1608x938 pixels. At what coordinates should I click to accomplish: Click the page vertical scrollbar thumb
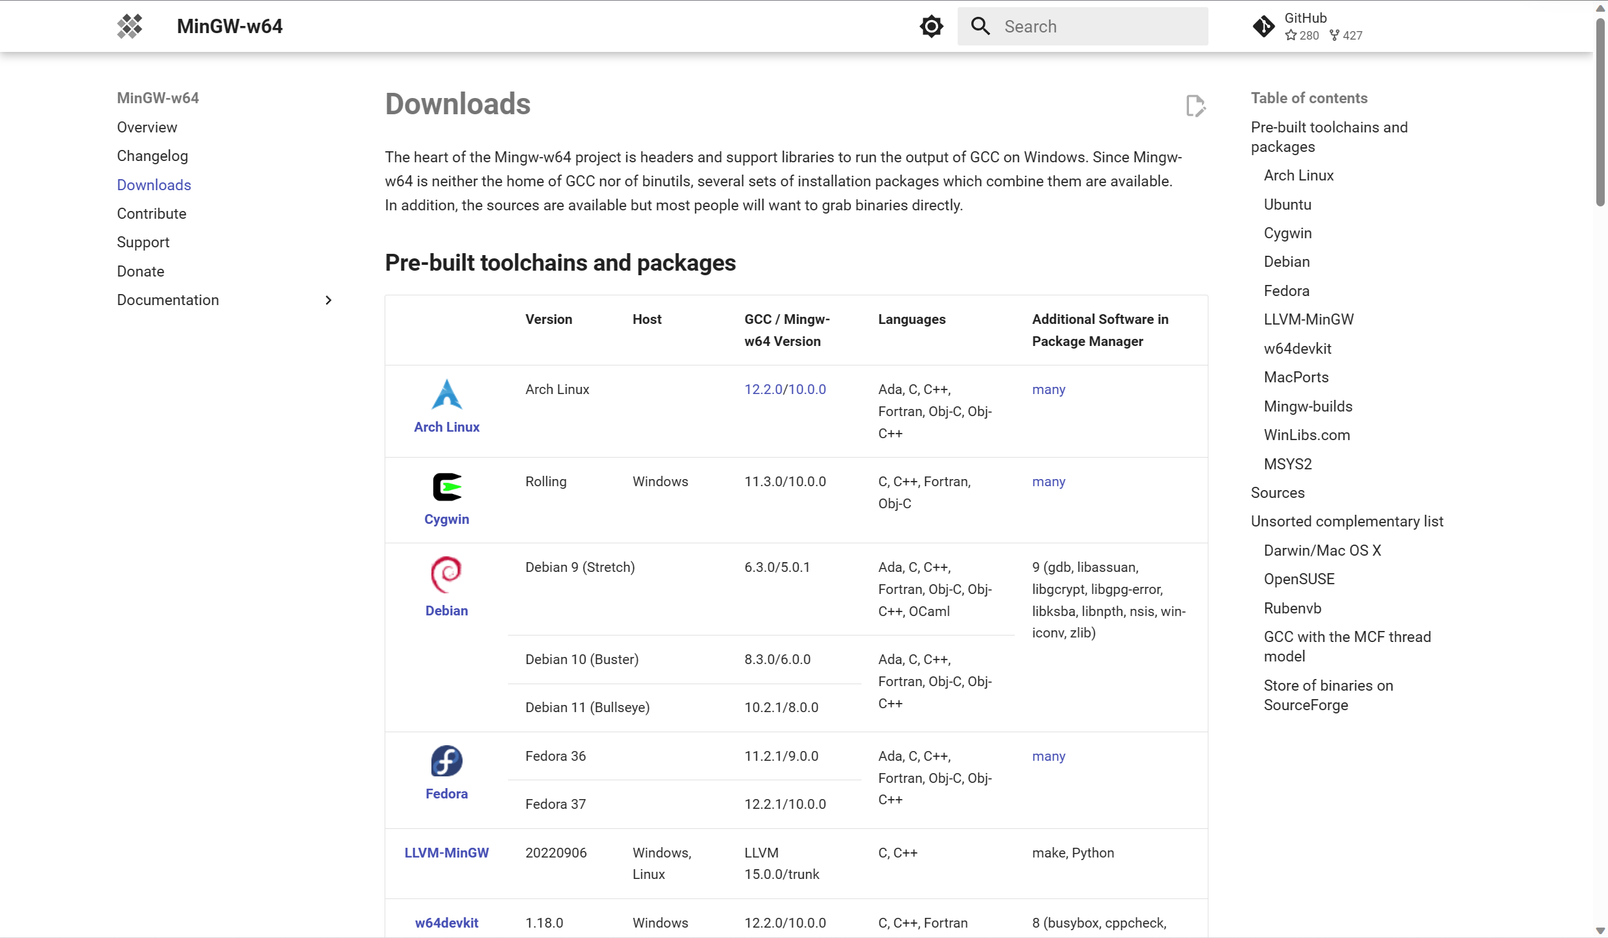1600,110
